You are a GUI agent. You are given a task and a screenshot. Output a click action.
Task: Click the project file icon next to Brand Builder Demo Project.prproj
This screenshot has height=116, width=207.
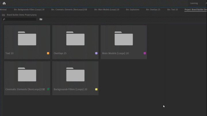(3, 15)
